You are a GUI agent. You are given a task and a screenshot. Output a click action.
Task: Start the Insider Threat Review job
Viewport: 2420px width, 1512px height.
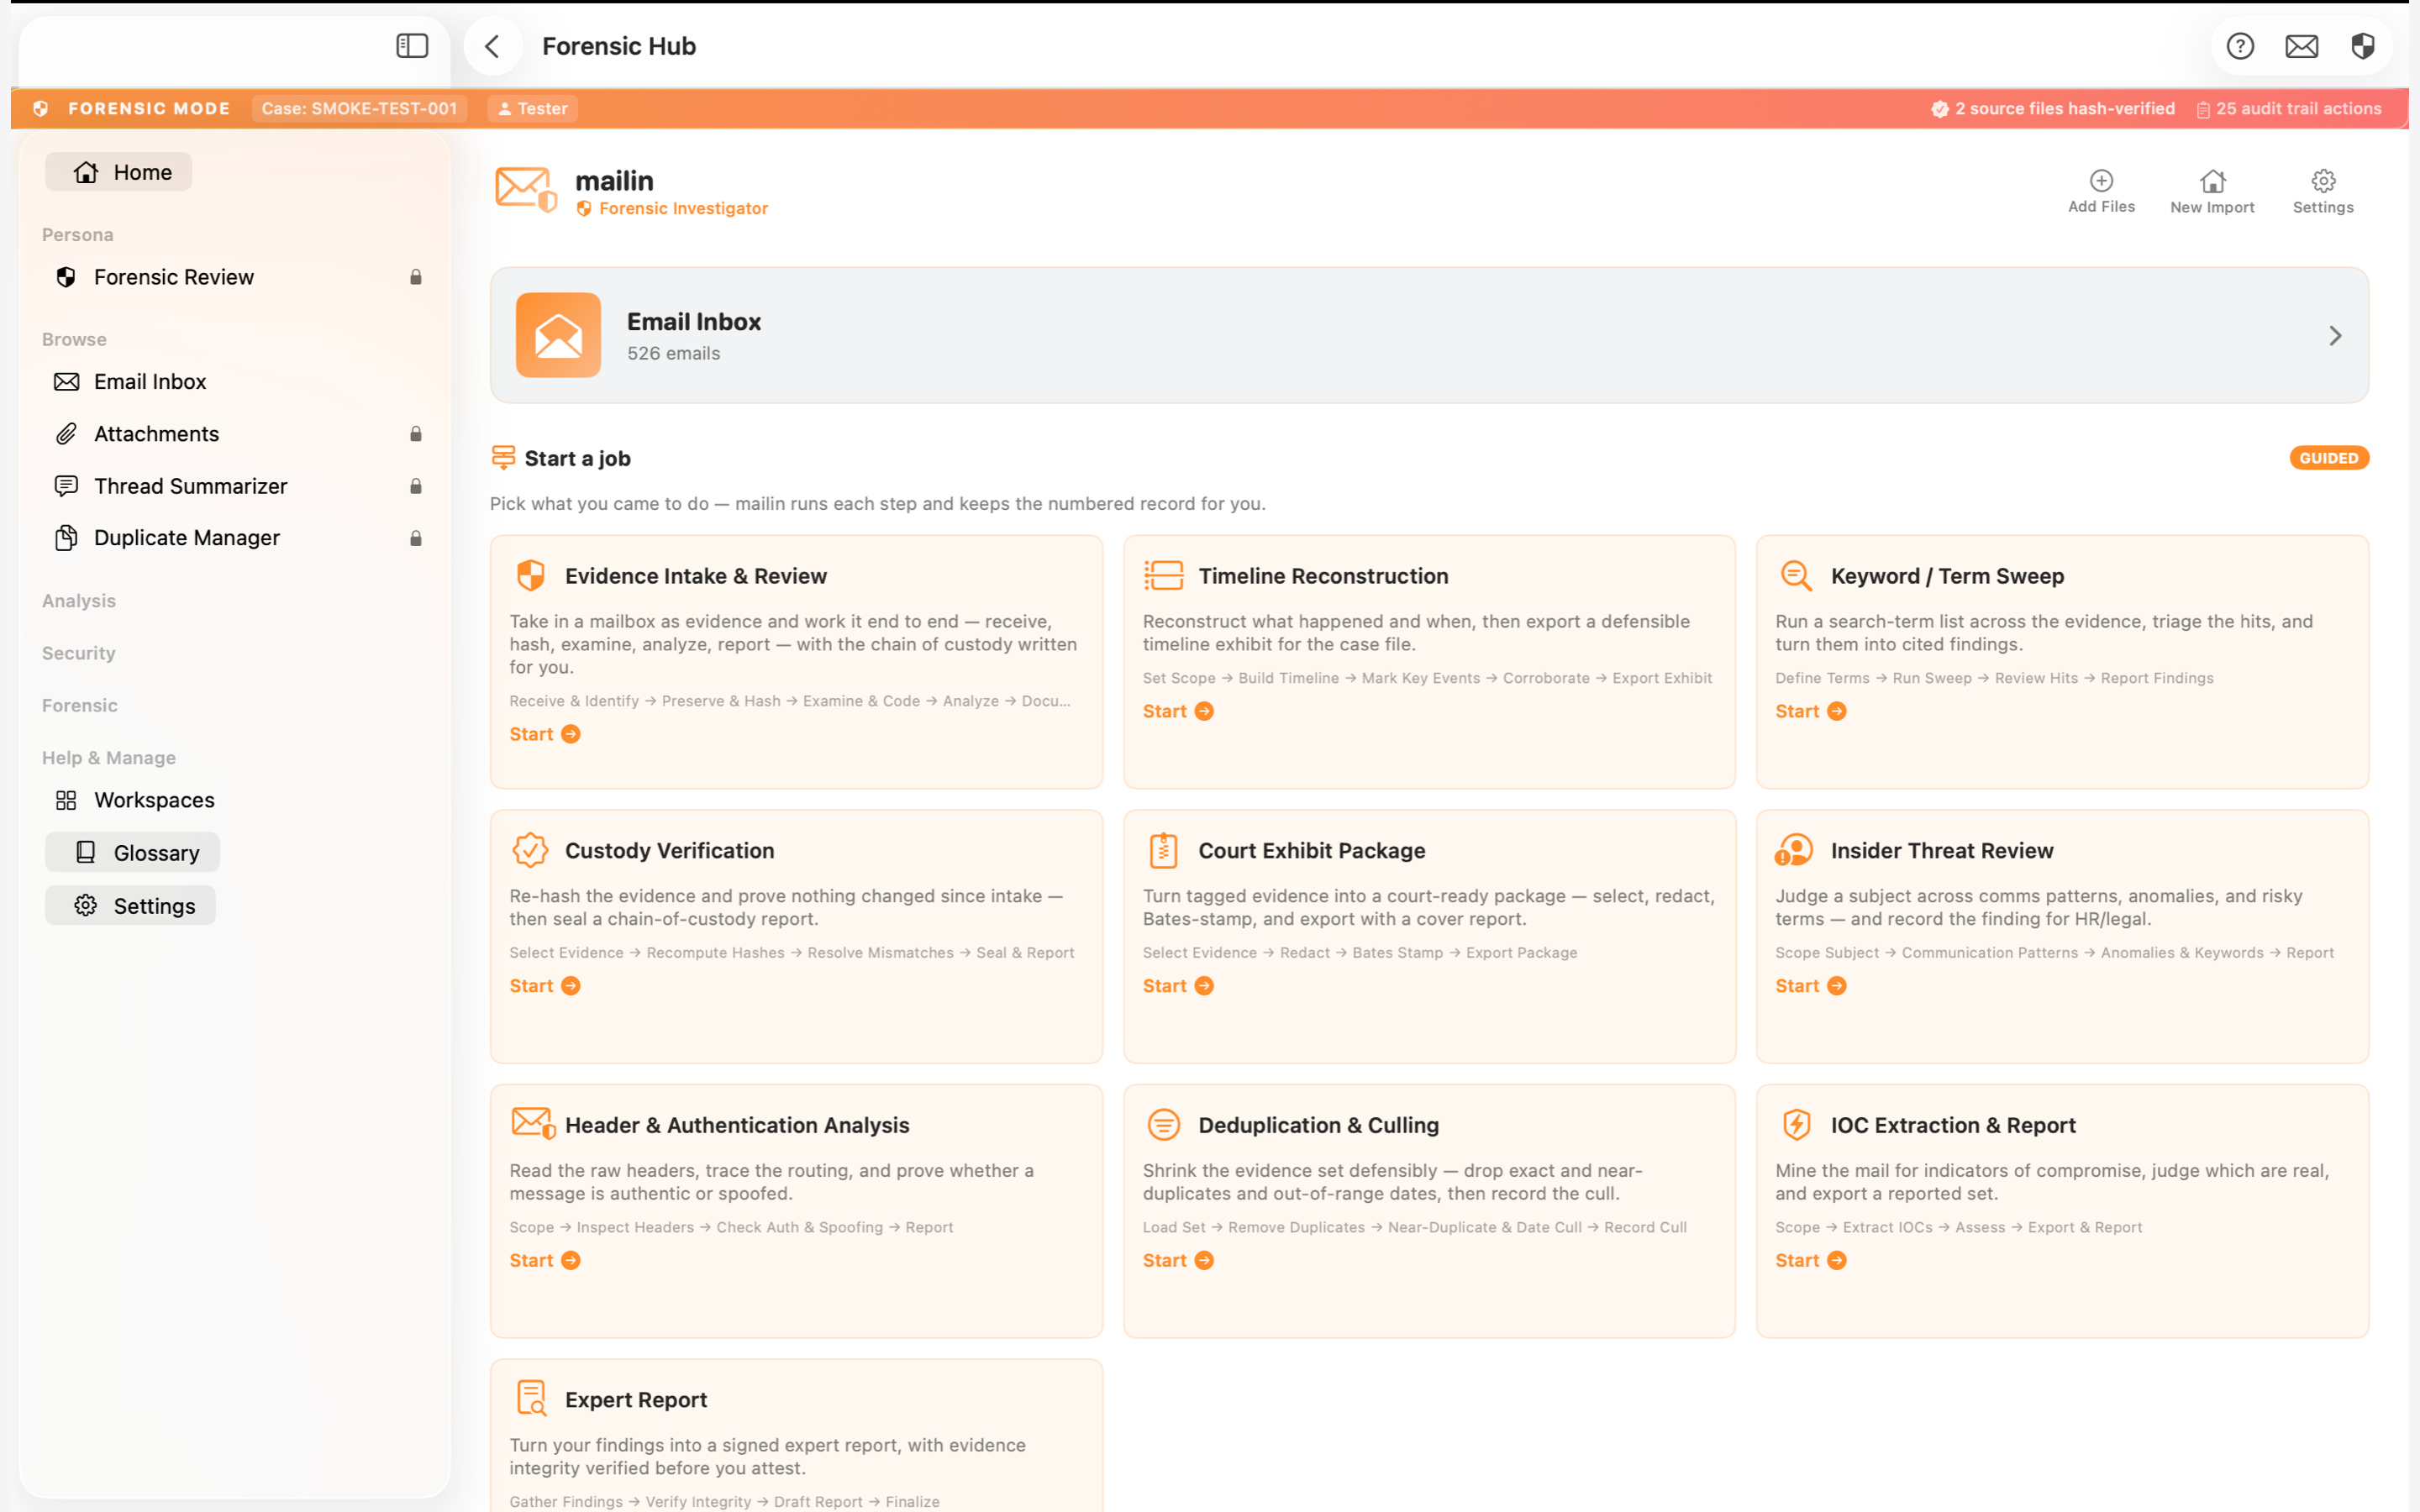coord(1811,986)
